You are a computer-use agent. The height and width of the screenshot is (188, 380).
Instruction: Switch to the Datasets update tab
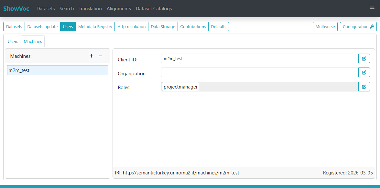click(x=42, y=26)
